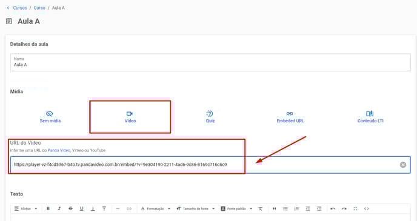Click the URL do Vídeo label
Viewport: 417px width, 221px height.
pos(25,143)
